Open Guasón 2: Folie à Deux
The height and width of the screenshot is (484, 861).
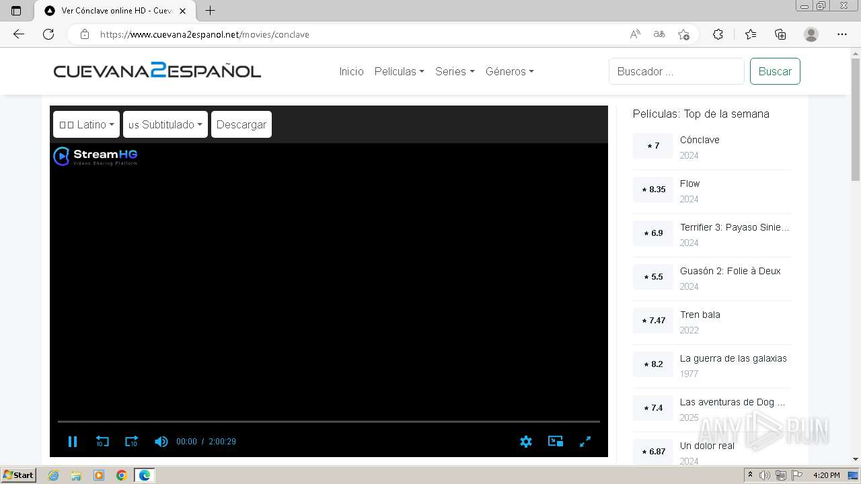[x=730, y=271]
